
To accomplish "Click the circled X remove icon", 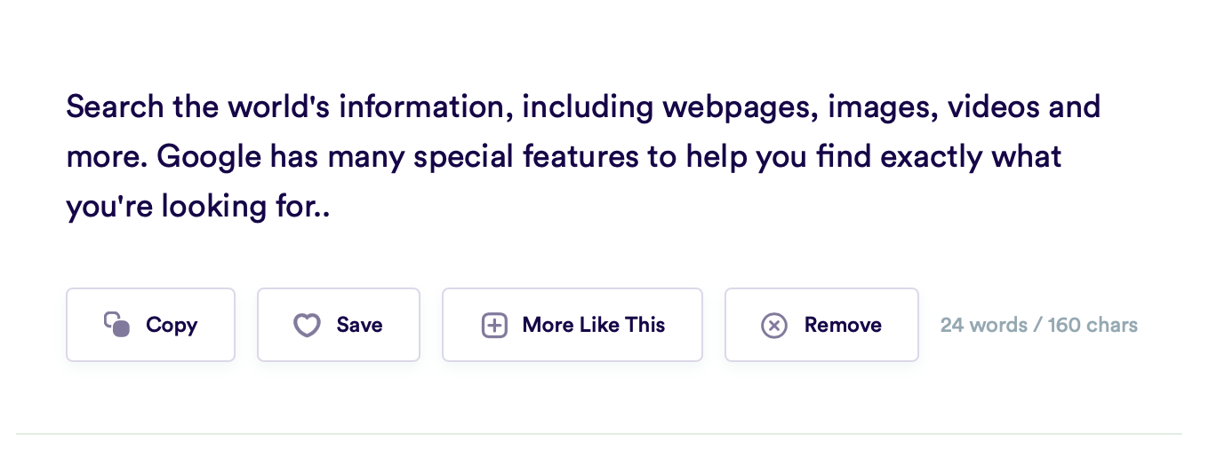I will [x=774, y=326].
